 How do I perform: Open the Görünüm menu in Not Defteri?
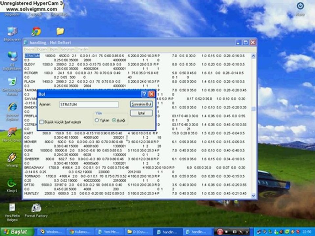coord(68,49)
